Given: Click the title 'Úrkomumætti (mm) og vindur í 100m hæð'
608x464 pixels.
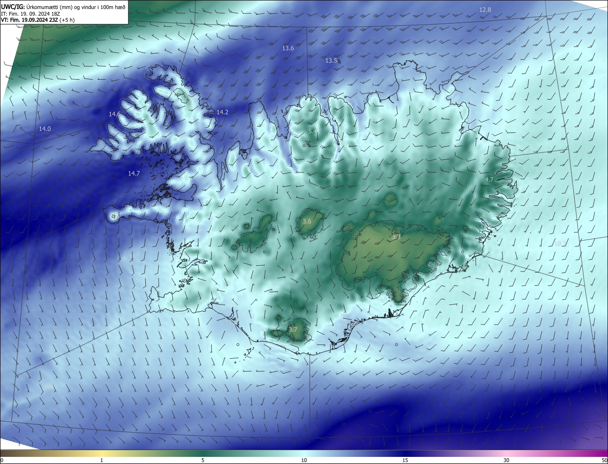Looking at the screenshot, I should point(76,7).
